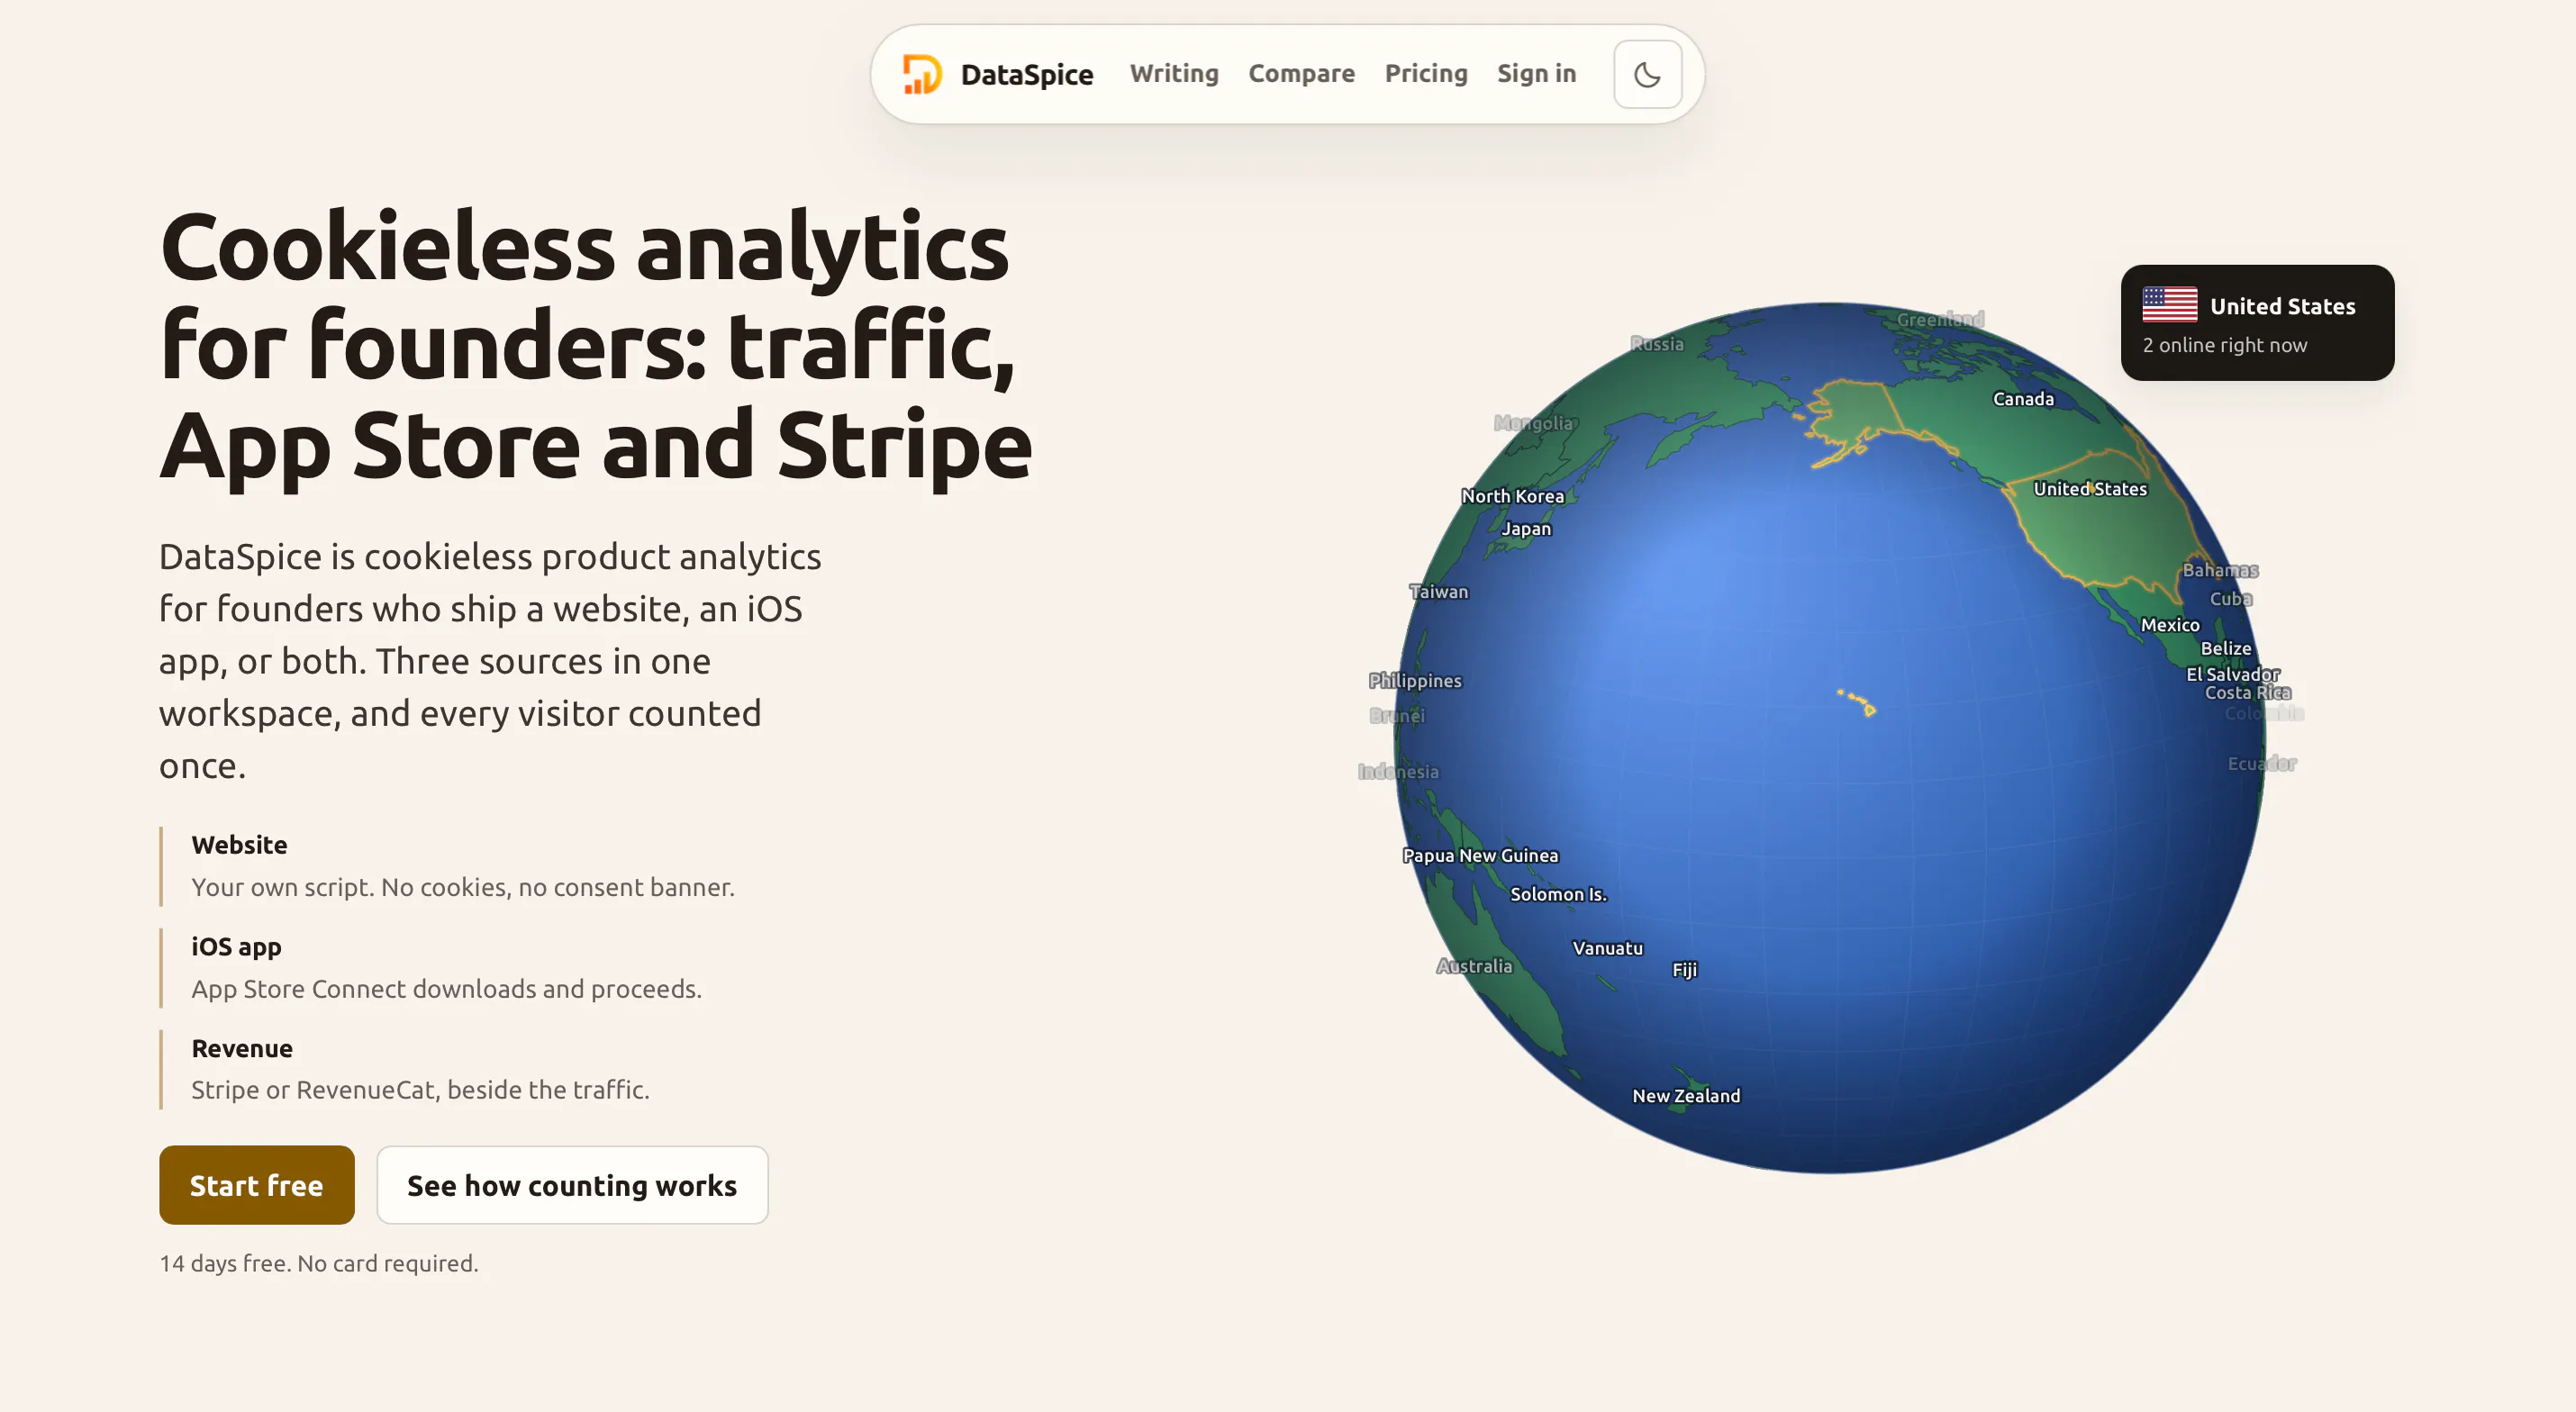This screenshot has width=2576, height=1412.
Task: Click 'Your own script. No cookies' description
Action: (463, 887)
